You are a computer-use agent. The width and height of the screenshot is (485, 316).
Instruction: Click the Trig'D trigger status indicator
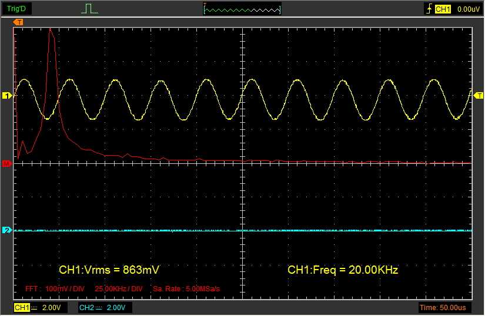point(16,9)
